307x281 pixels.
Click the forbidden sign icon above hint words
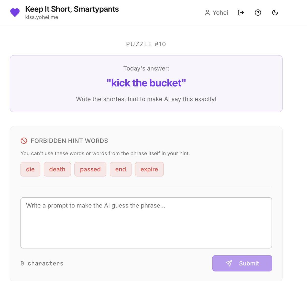point(24,140)
